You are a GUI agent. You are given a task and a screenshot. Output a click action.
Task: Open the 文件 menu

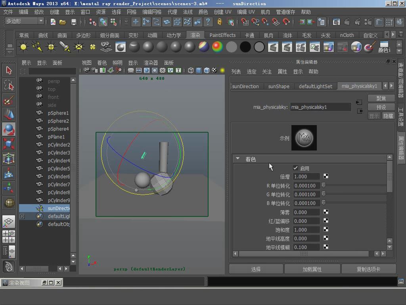[x=8, y=12]
